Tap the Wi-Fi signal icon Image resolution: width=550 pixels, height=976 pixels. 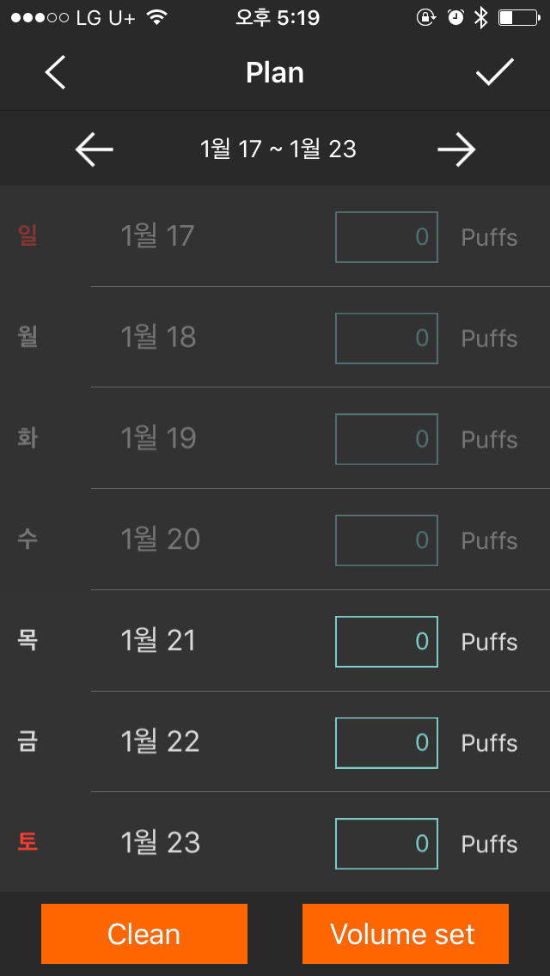click(157, 18)
